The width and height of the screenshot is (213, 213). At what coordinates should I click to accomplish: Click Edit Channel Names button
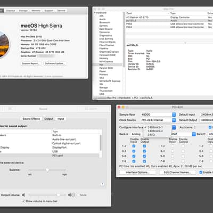177,172
